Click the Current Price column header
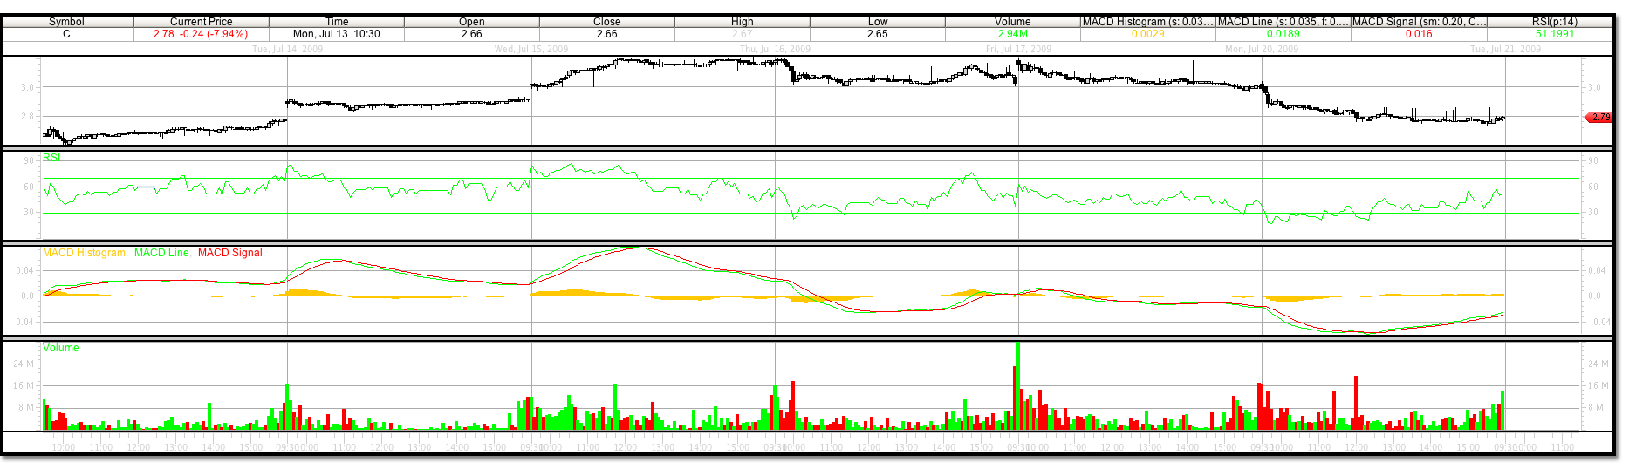 pyautogui.click(x=202, y=22)
